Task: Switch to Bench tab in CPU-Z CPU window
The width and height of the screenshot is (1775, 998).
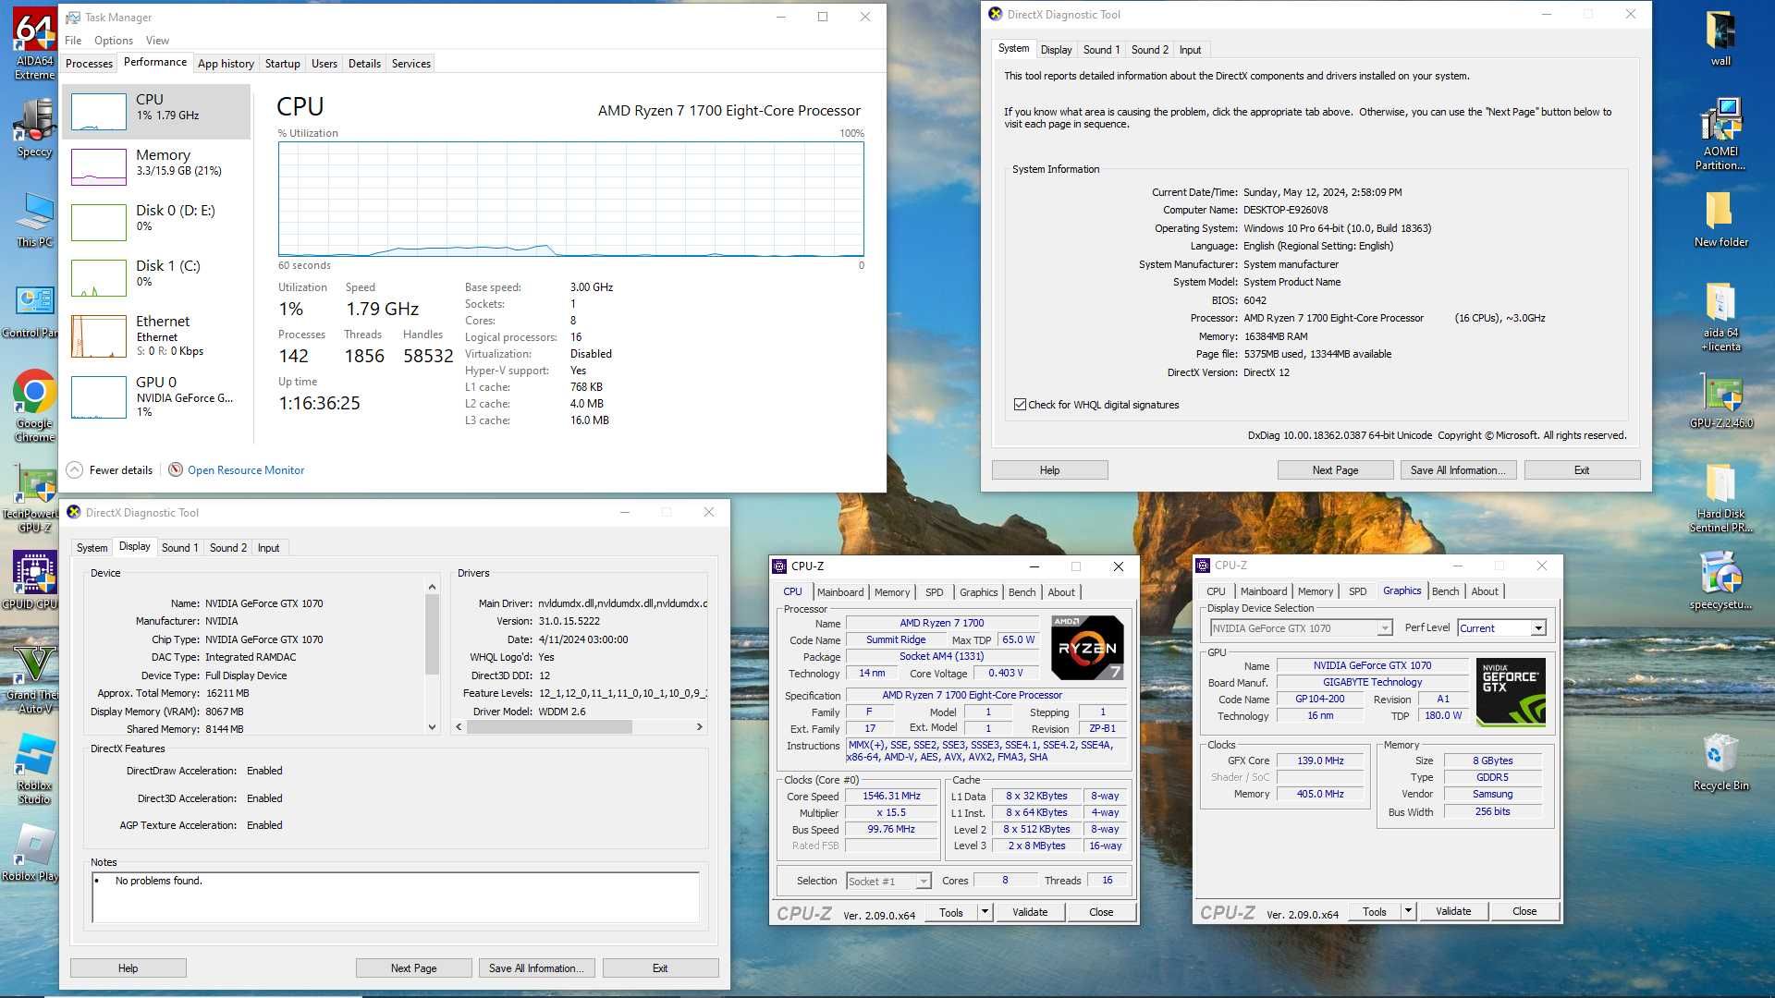Action: 1022,592
